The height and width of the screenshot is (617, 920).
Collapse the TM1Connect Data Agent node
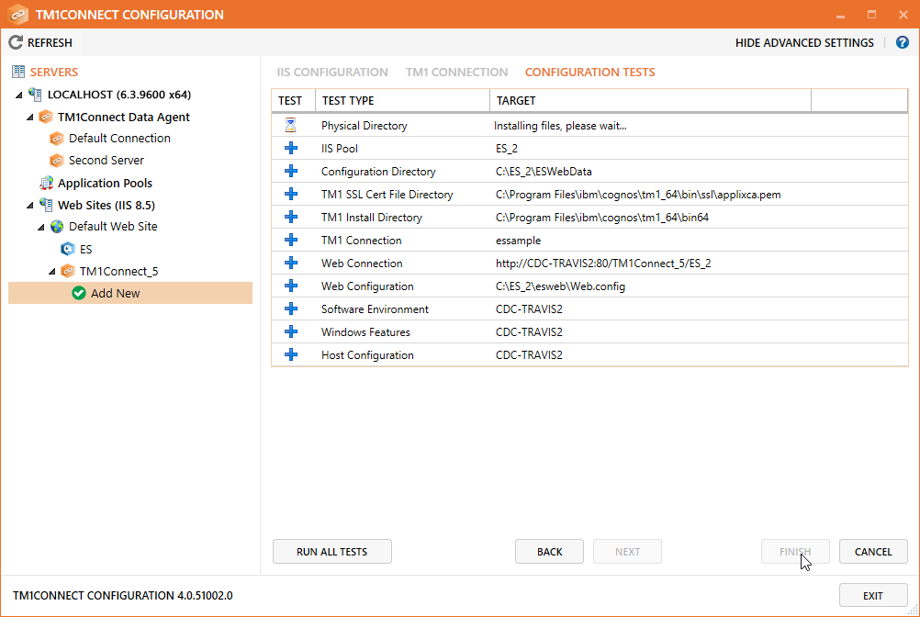point(30,117)
